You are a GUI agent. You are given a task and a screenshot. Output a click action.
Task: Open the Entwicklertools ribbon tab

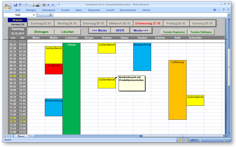click(x=128, y=10)
